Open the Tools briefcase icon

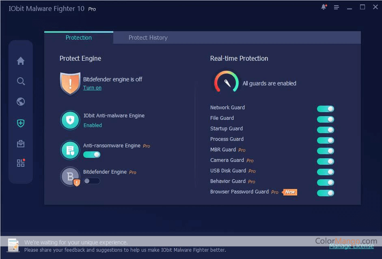pyautogui.click(x=21, y=144)
